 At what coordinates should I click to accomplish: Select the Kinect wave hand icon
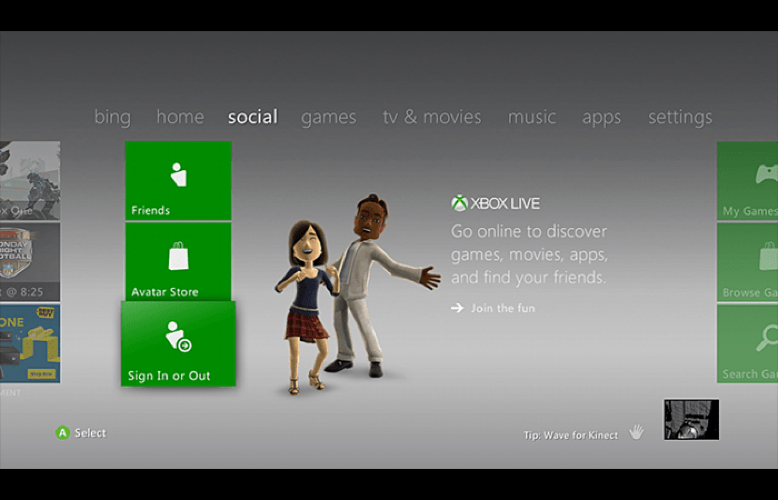pyautogui.click(x=636, y=432)
